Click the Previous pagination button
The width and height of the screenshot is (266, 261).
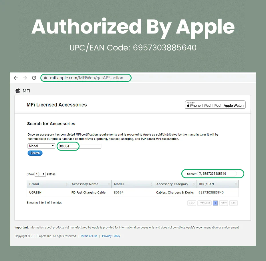(x=204, y=203)
